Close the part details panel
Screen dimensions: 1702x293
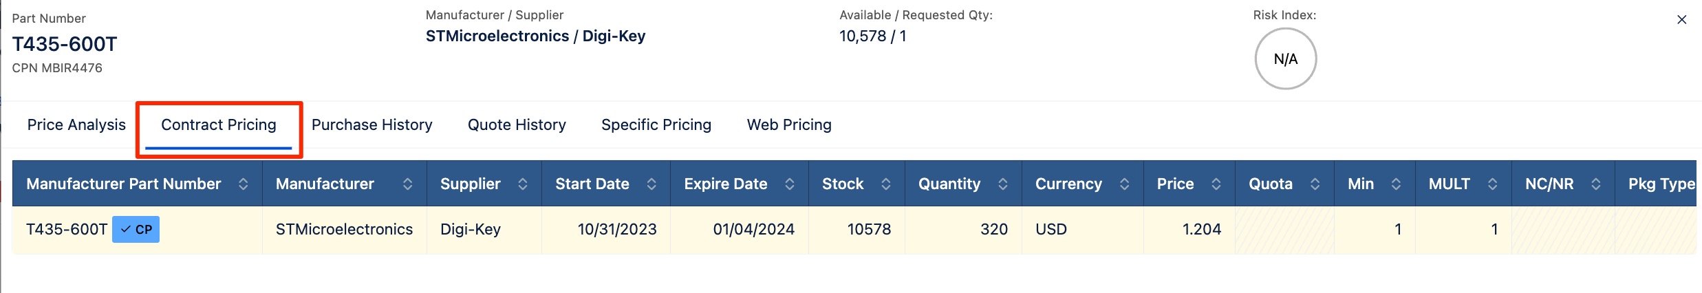pyautogui.click(x=1681, y=20)
